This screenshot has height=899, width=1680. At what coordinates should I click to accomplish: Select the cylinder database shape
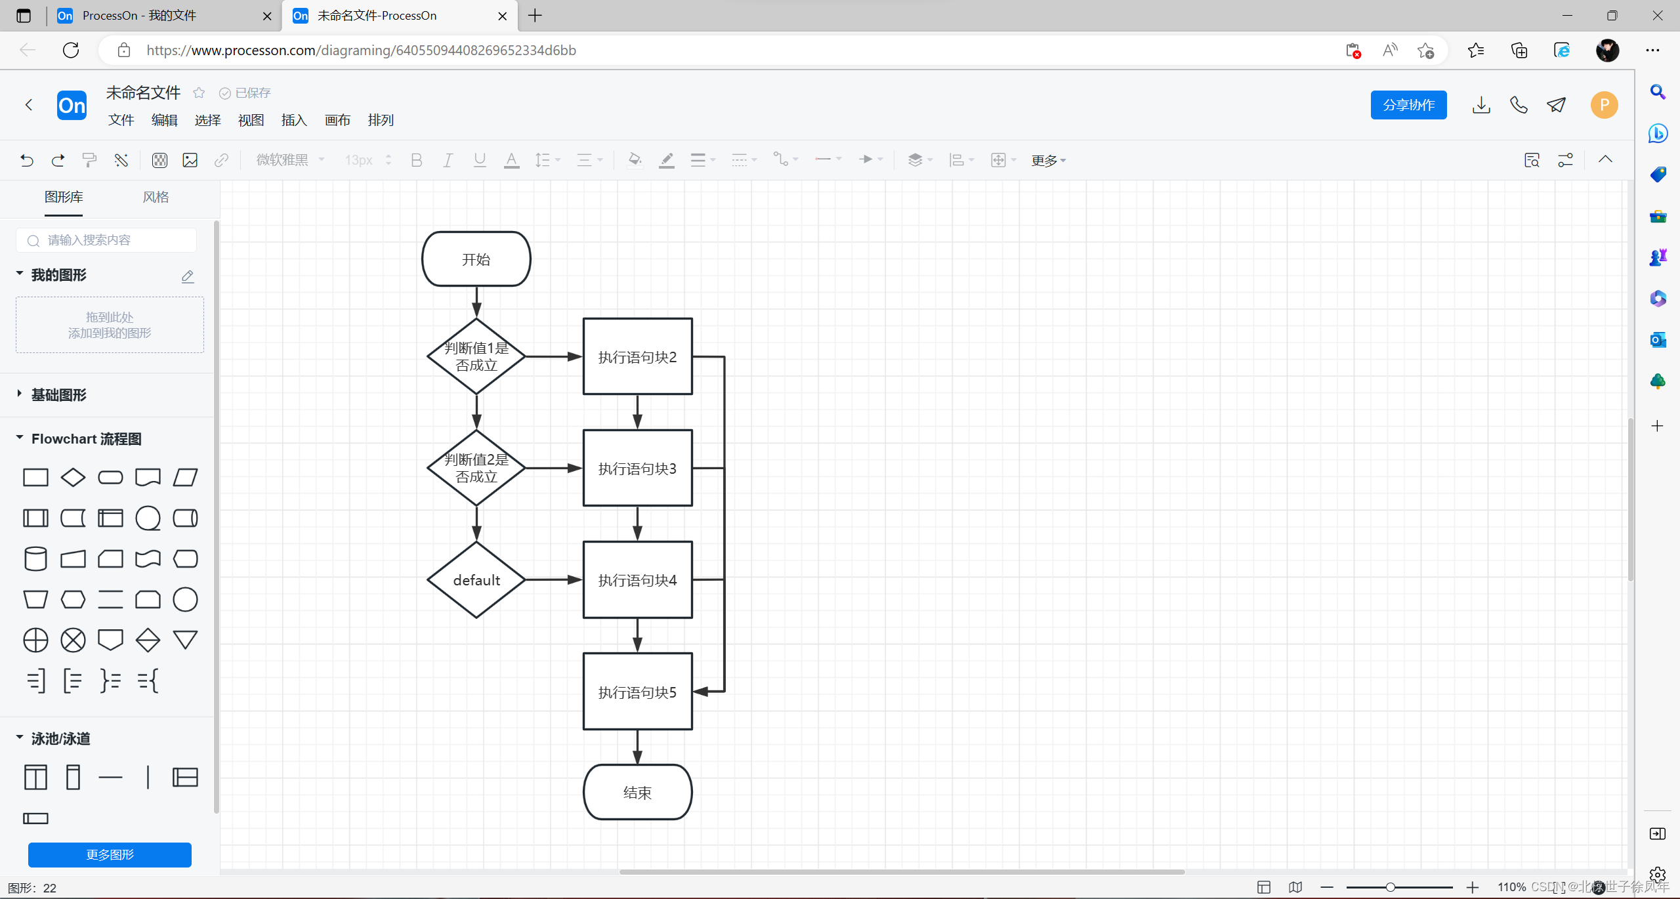(35, 559)
